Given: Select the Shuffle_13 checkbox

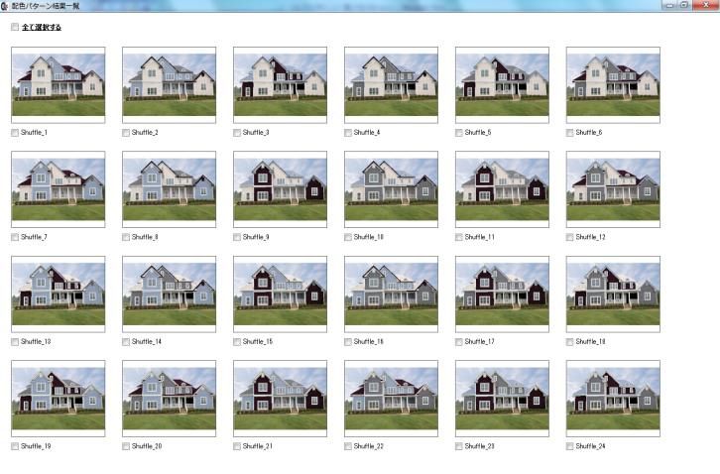Looking at the screenshot, I should pos(15,342).
